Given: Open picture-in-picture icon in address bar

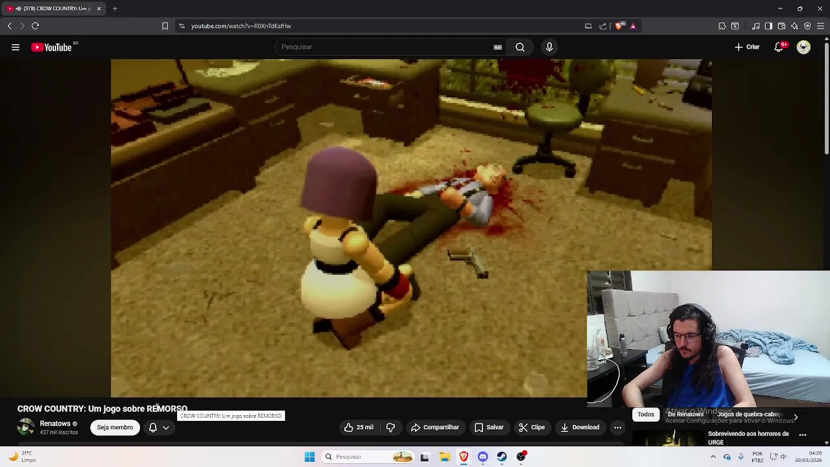Looking at the screenshot, I should 588,26.
